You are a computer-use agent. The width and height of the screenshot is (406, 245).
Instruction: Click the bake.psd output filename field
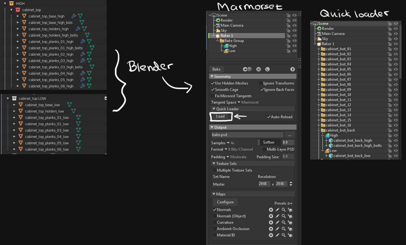pos(247,134)
